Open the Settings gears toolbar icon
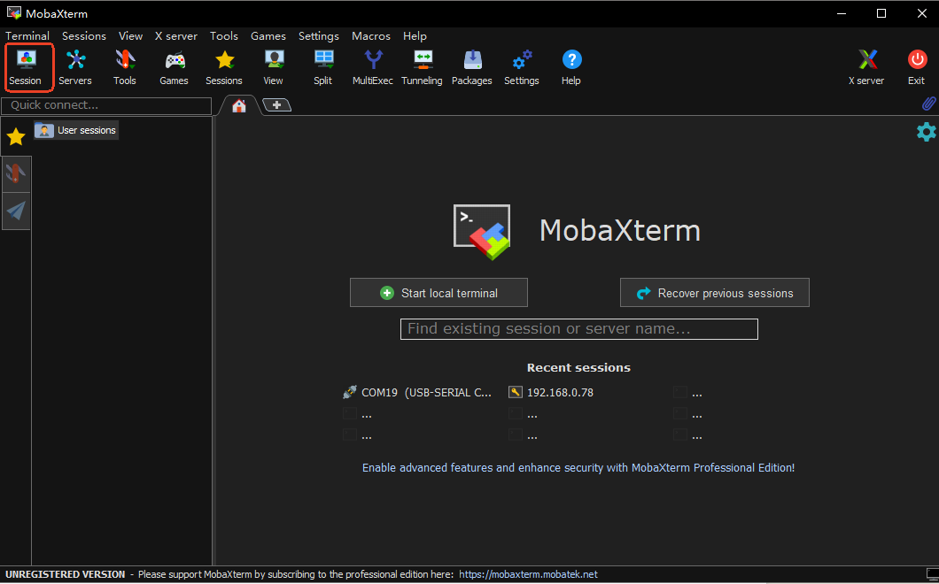939x584 pixels. pos(522,67)
